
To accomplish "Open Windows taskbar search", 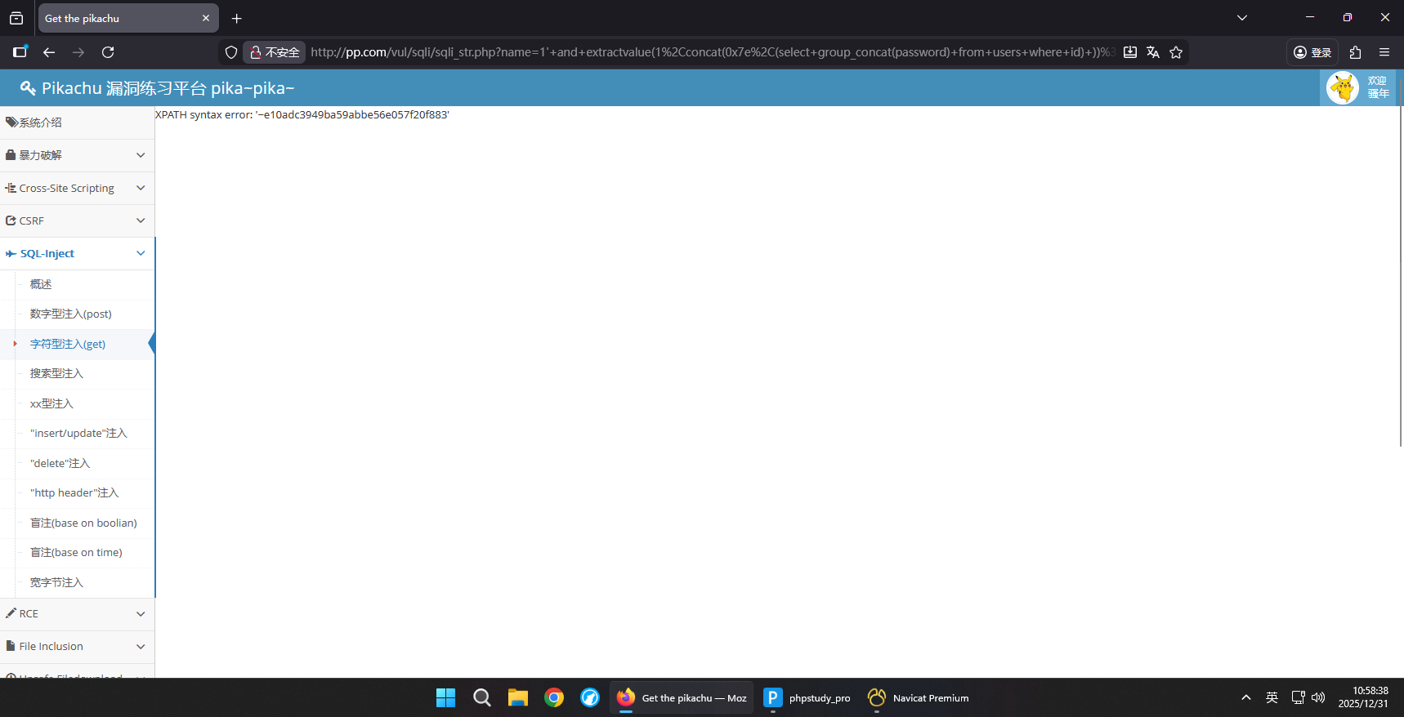I will (481, 697).
